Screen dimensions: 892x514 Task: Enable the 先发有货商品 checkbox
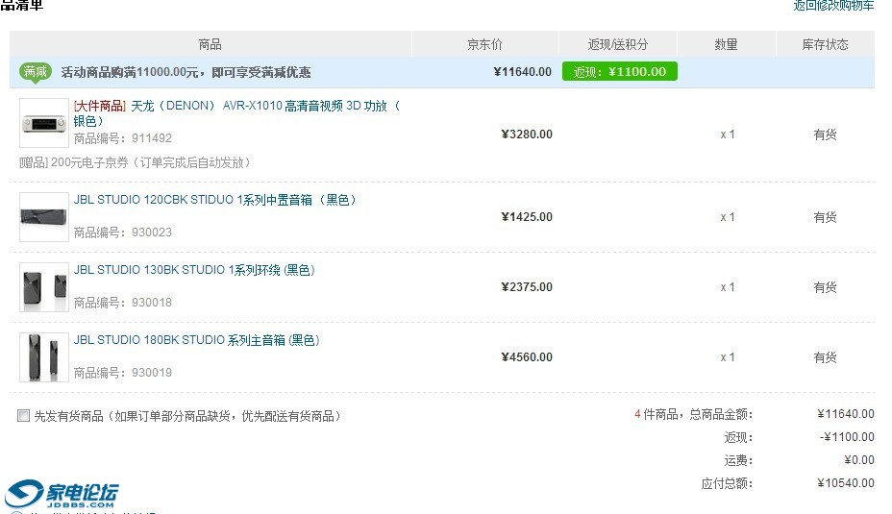click(x=23, y=416)
